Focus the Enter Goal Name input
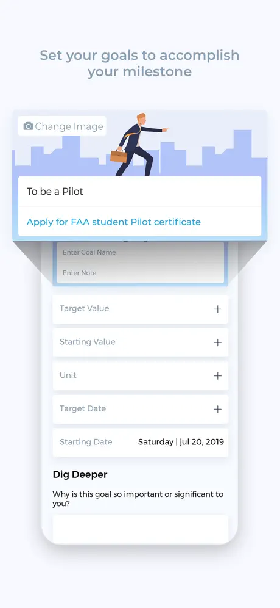The width and height of the screenshot is (280, 608). click(x=141, y=253)
